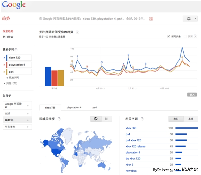Open related term new xbox
Image resolution: width=201 pixels, height=175 pixels.
pos(131,171)
